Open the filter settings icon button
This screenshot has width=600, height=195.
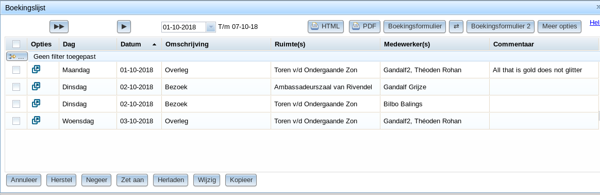coord(17,57)
